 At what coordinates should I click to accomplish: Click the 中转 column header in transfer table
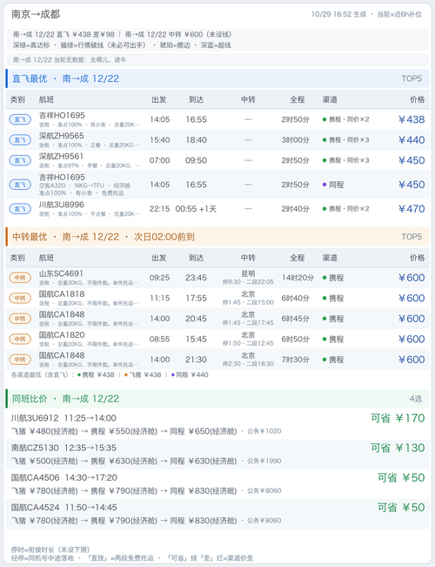248,258
